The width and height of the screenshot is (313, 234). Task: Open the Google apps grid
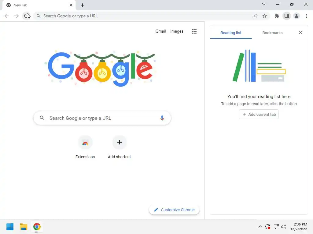pos(194,31)
